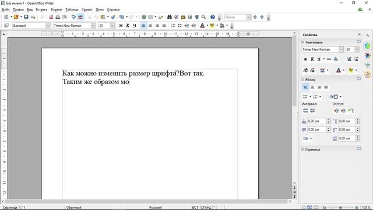Open the Найти search history dropdown

click(x=249, y=17)
